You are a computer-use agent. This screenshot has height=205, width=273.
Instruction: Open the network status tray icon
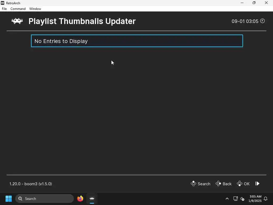pyautogui.click(x=236, y=199)
